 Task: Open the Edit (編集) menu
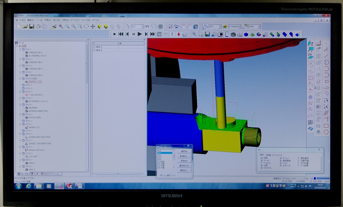coord(30,20)
